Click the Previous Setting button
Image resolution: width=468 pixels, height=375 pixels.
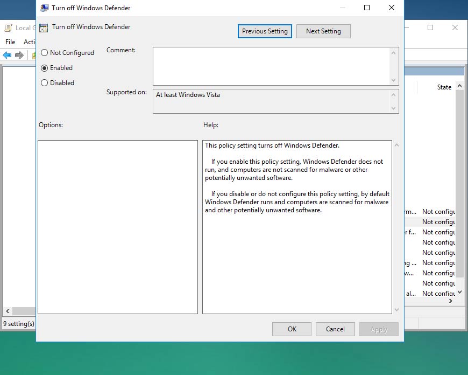coord(264,31)
